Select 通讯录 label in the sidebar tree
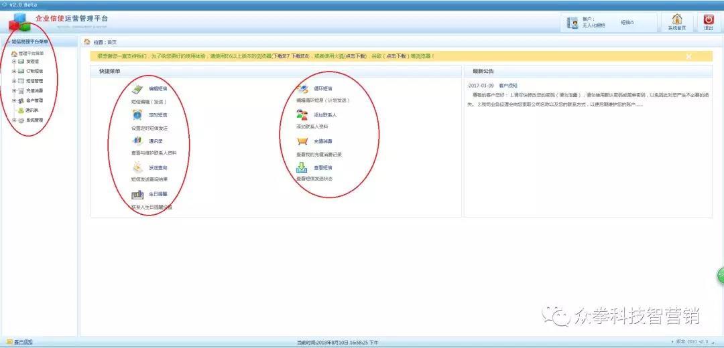The height and width of the screenshot is (348, 724). pos(32,110)
